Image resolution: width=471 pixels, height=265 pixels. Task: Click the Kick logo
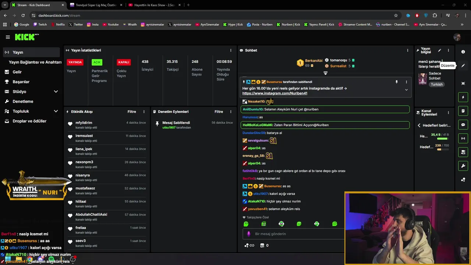[x=26, y=37]
